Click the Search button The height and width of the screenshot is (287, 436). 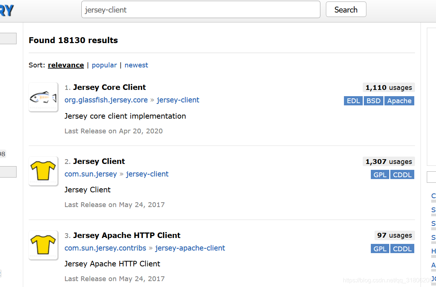pos(346,10)
